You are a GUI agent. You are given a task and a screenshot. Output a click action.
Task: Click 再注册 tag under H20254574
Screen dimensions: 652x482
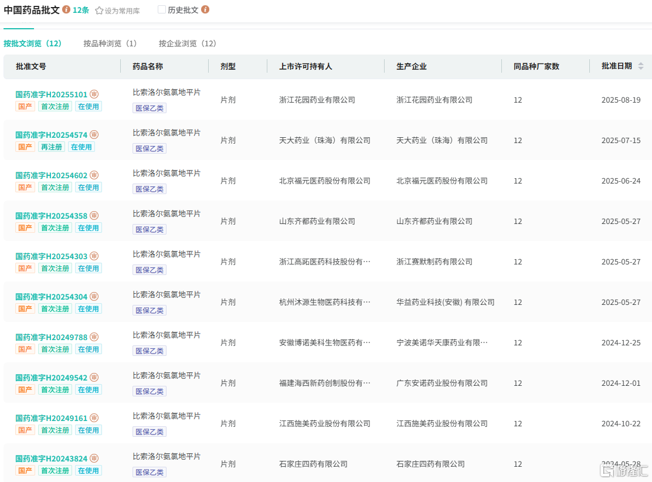[52, 147]
